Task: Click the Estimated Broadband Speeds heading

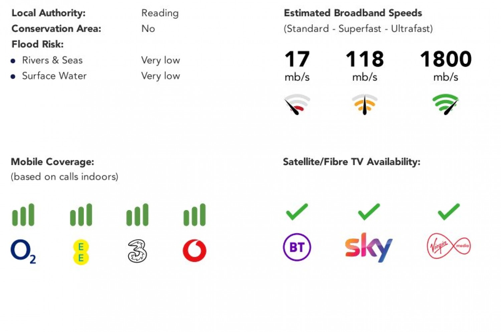Action: pyautogui.click(x=353, y=13)
